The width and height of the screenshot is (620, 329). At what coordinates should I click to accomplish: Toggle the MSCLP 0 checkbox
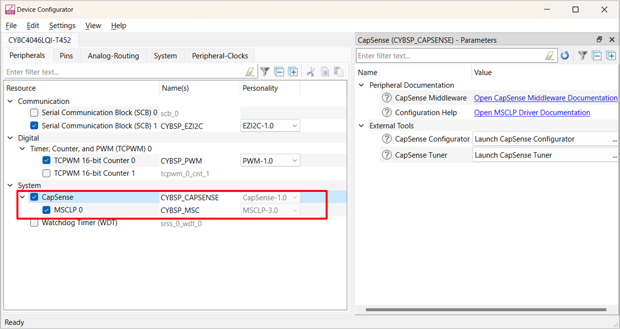[x=46, y=210]
